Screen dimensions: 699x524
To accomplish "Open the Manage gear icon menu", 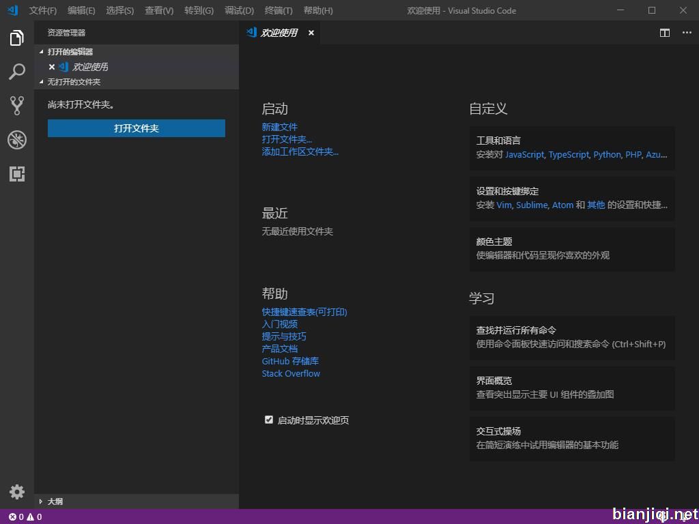I will click(16, 492).
